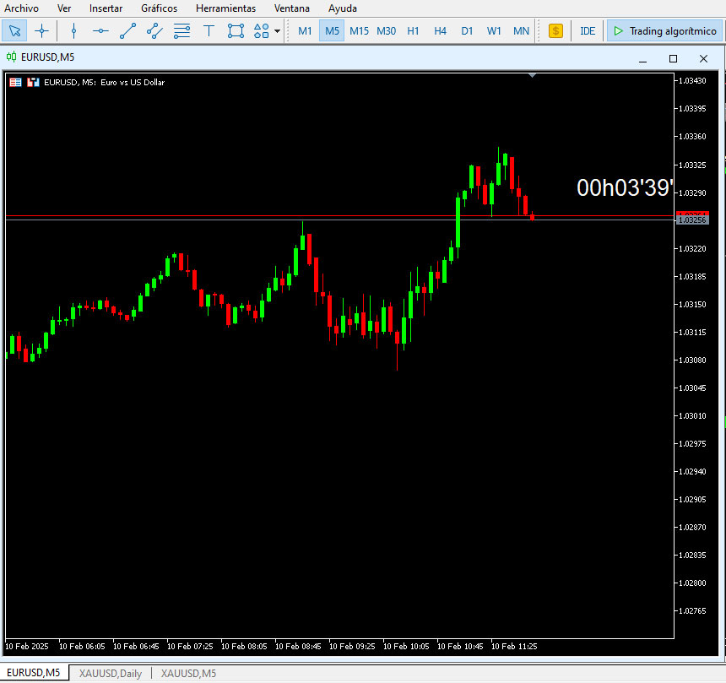726x683 pixels.
Task: Pick the vertical line drawing tool
Action: tap(73, 31)
